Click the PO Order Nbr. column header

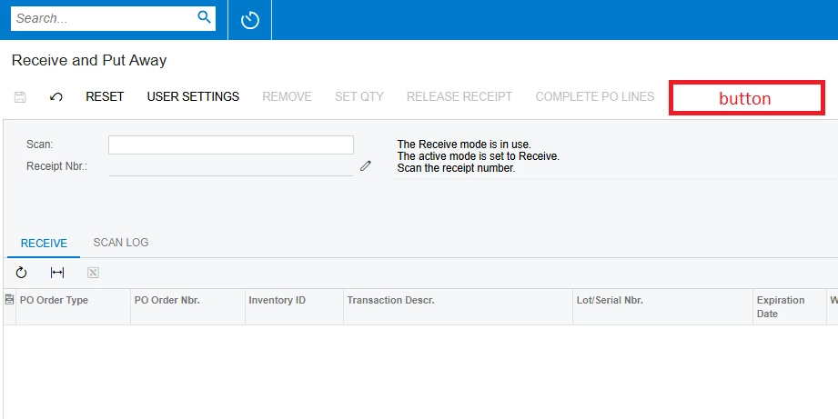pos(187,307)
